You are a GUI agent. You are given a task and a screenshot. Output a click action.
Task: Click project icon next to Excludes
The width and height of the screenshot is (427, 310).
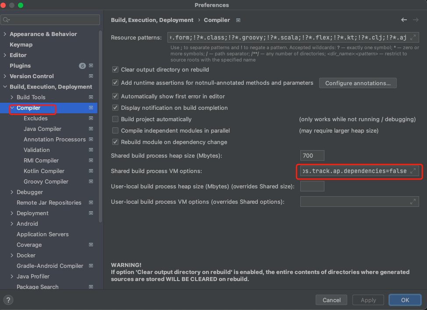click(x=91, y=118)
